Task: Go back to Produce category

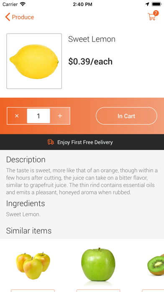Action: [20, 17]
